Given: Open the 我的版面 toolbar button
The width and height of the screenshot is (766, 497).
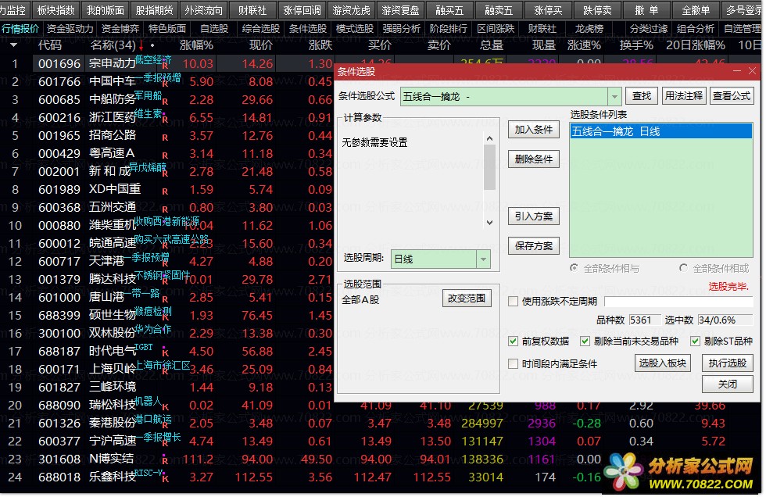Looking at the screenshot, I should [105, 9].
